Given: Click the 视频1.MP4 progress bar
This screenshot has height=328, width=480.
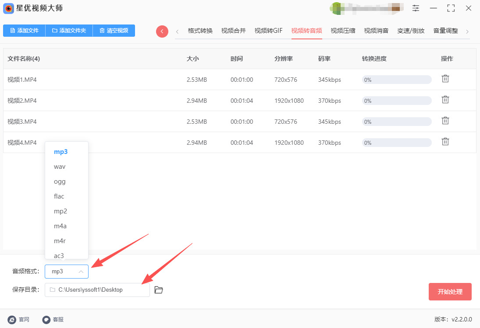Looking at the screenshot, I should [x=397, y=80].
